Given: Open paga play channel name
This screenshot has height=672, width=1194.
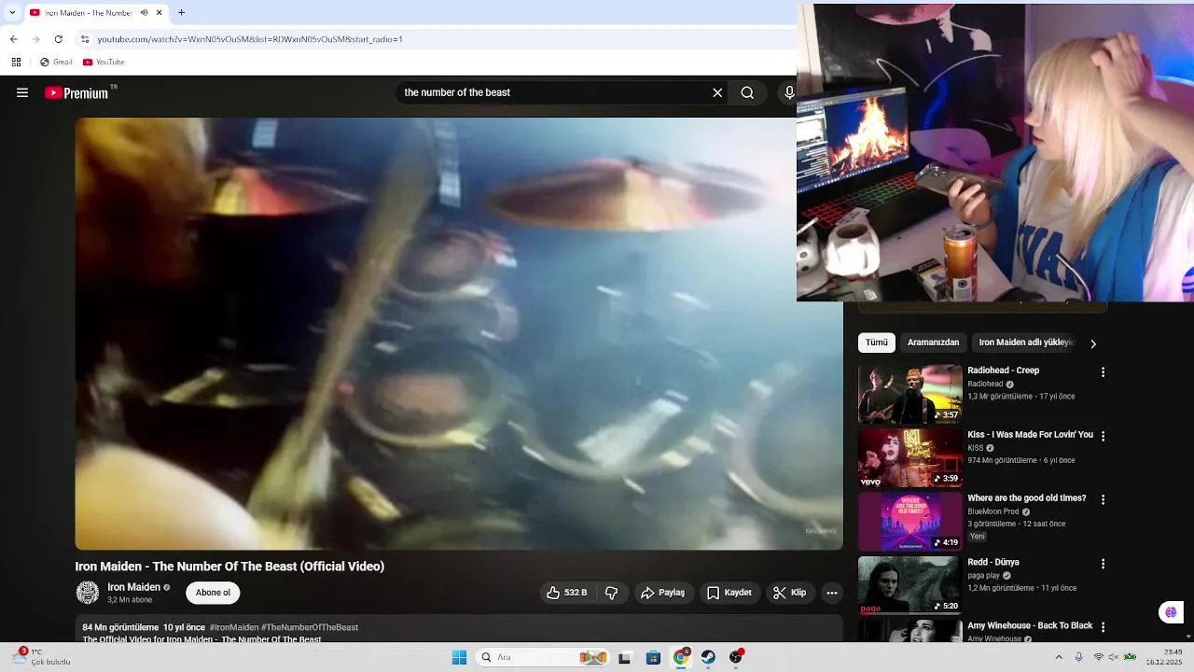Looking at the screenshot, I should pos(984,576).
